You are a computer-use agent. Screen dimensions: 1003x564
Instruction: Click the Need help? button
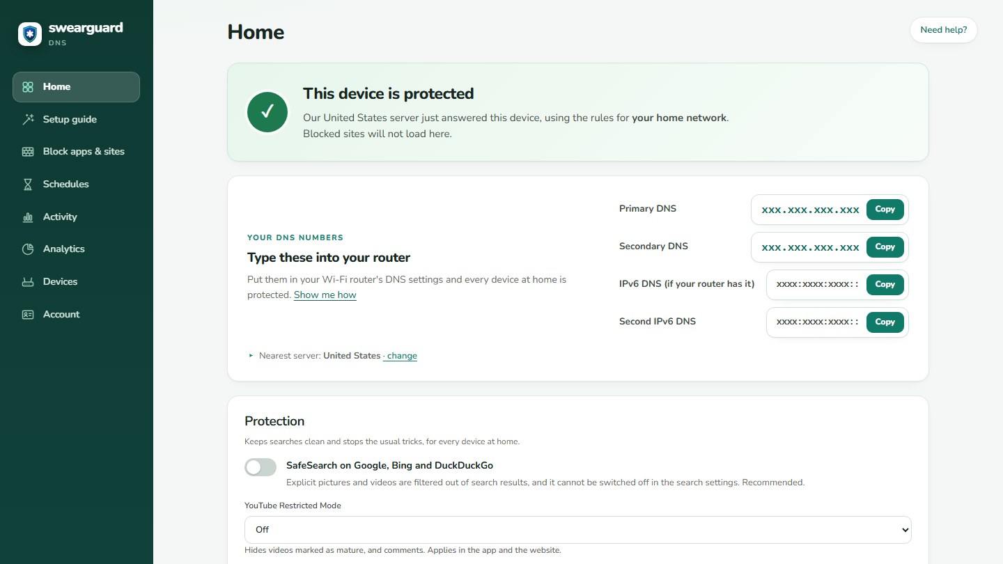tap(943, 30)
